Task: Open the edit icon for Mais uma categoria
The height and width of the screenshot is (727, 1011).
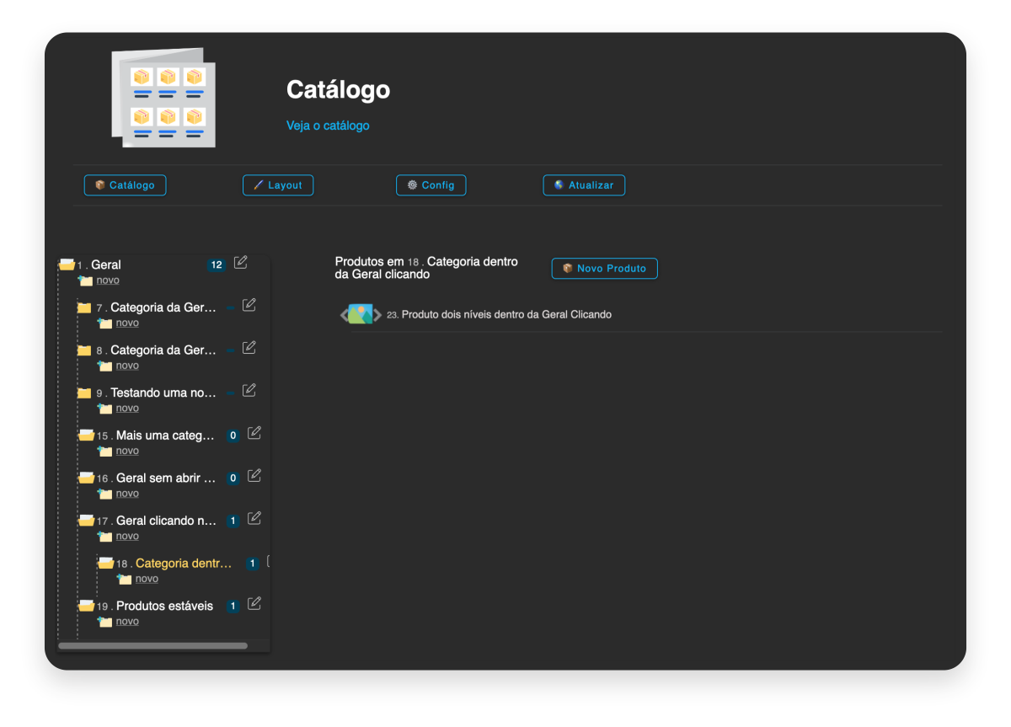Action: tap(254, 433)
